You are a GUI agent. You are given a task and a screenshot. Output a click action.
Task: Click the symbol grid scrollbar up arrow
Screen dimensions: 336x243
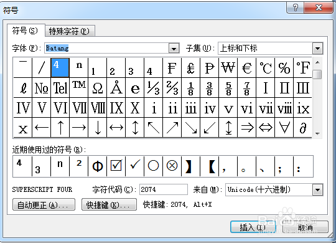pos(317,63)
